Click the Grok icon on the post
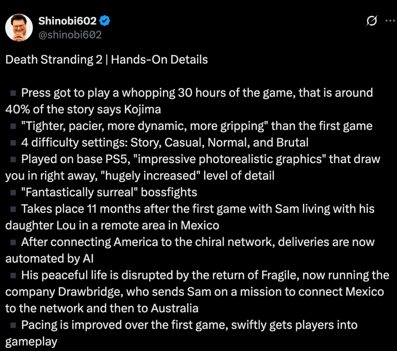 (x=371, y=21)
